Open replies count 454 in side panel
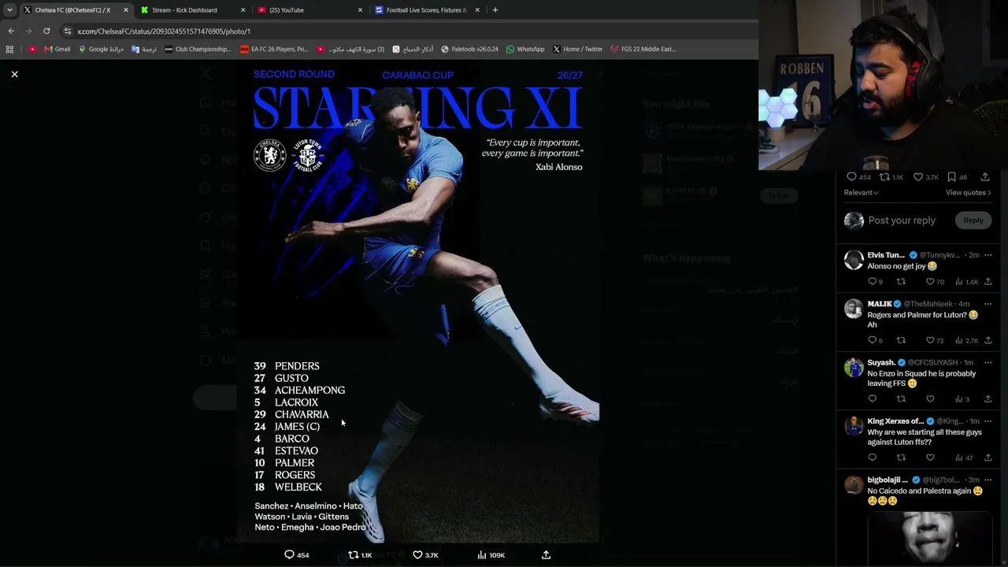 click(858, 177)
